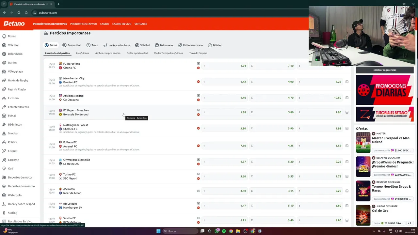Bet on Arsenal win at 1.55

pyautogui.click(x=320, y=146)
